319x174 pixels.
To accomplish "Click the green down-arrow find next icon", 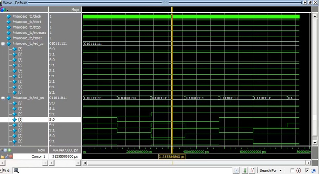I will (245, 170).
